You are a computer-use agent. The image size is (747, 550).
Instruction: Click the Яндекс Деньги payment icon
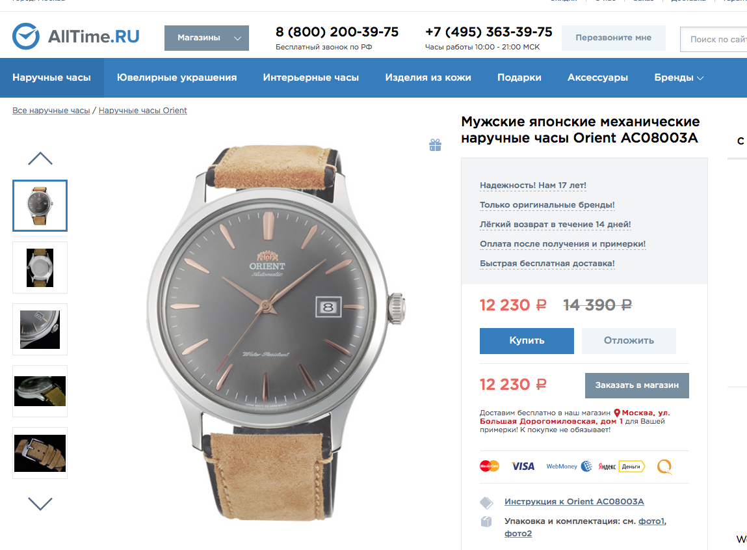coord(622,467)
